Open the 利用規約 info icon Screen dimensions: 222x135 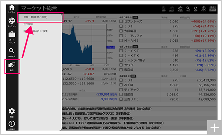tap(12, 125)
